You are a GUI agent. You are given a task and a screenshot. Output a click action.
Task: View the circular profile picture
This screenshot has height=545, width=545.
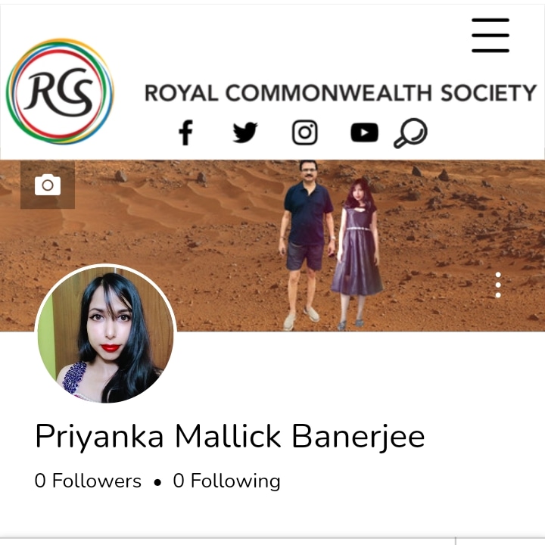106,334
